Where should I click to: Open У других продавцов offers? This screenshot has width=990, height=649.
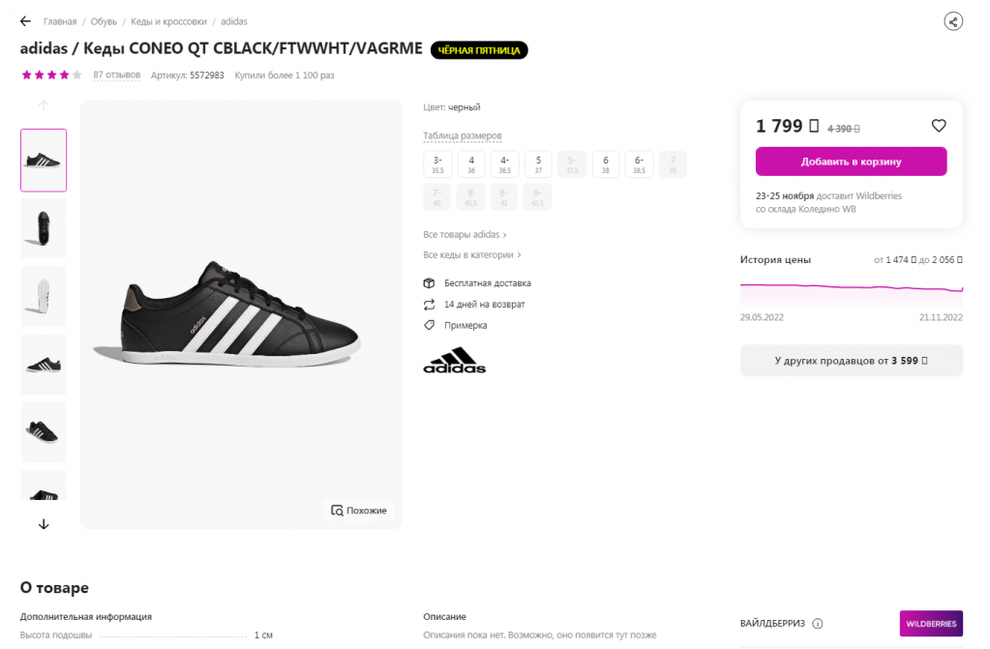pyautogui.click(x=852, y=360)
